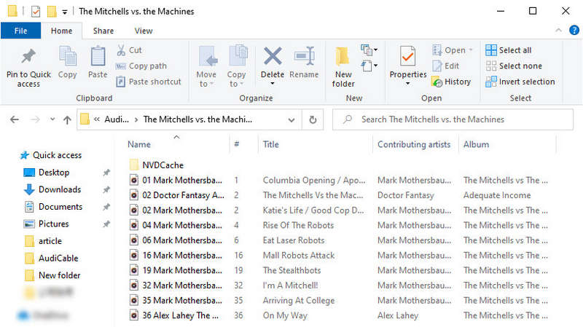This screenshot has width=583, height=327.
Task: Click title Eat Laser Robots
Action: coord(294,240)
